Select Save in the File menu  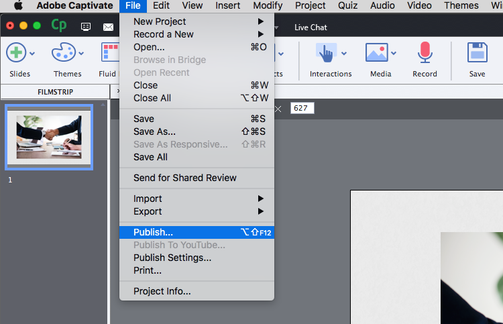pyautogui.click(x=197, y=119)
